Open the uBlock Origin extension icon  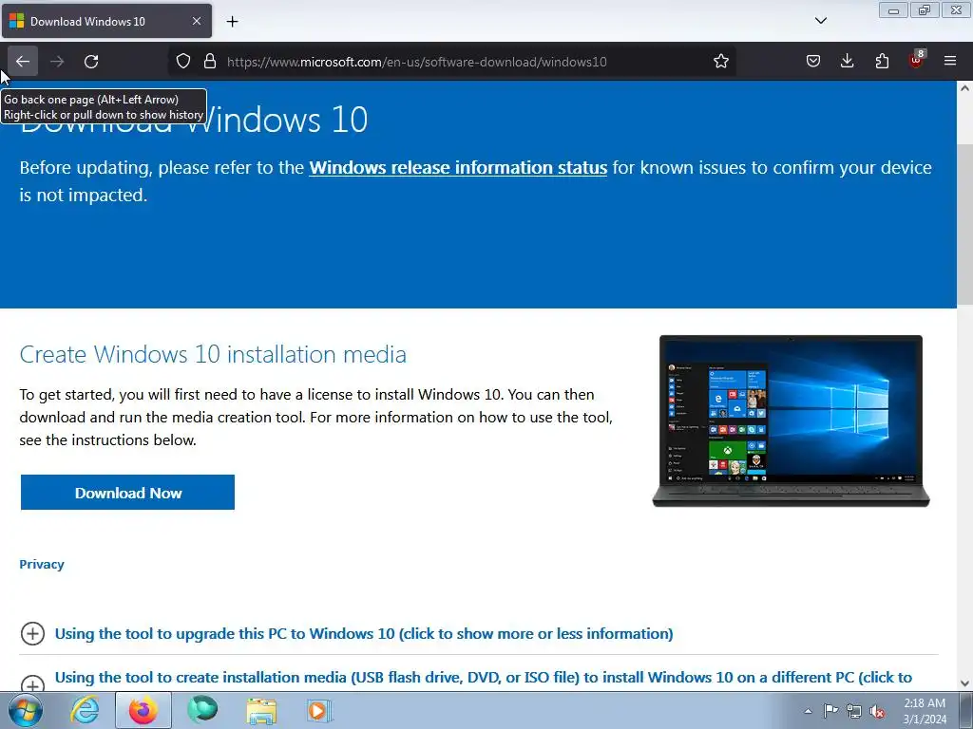[x=916, y=60]
